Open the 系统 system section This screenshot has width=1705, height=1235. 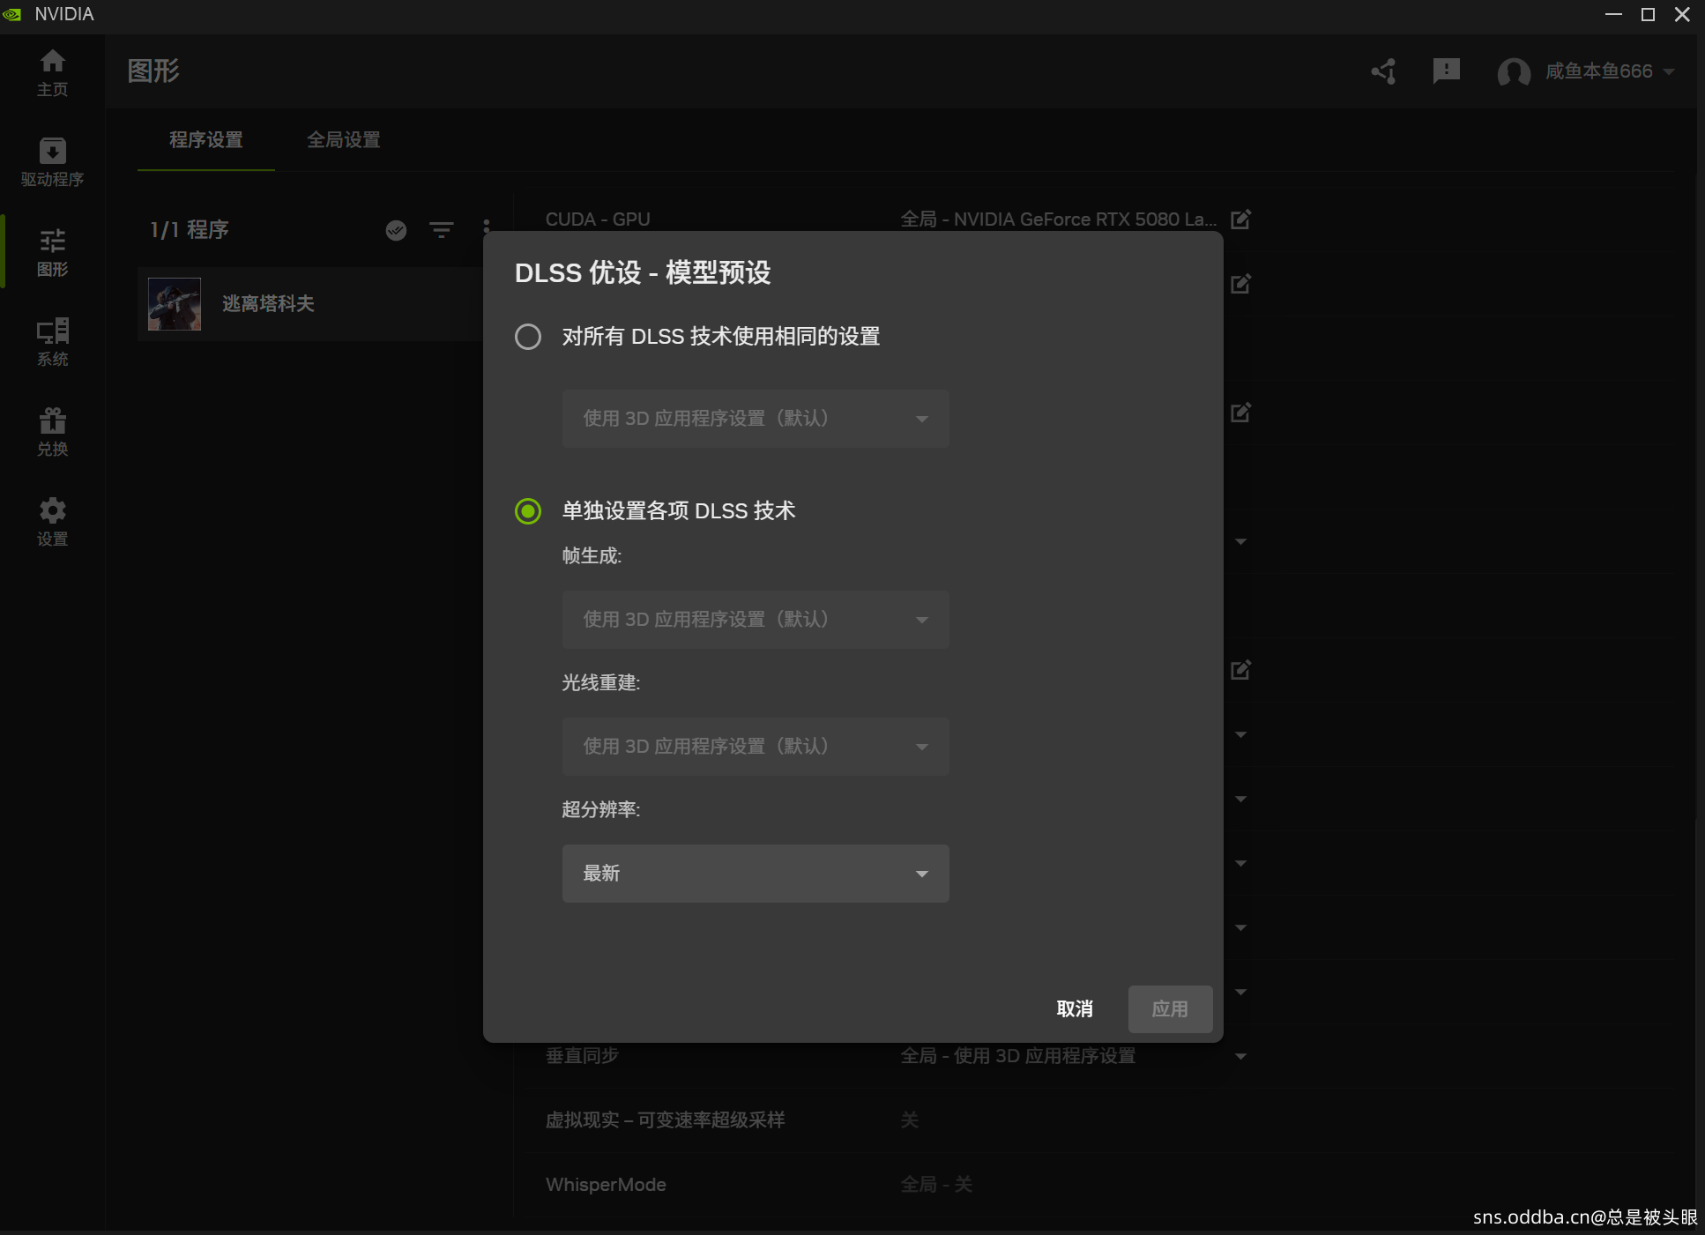coord(52,342)
